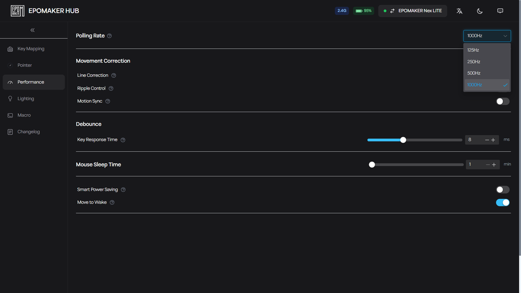This screenshot has height=293, width=521.
Task: Open the feedback chat icon
Action: (x=500, y=11)
